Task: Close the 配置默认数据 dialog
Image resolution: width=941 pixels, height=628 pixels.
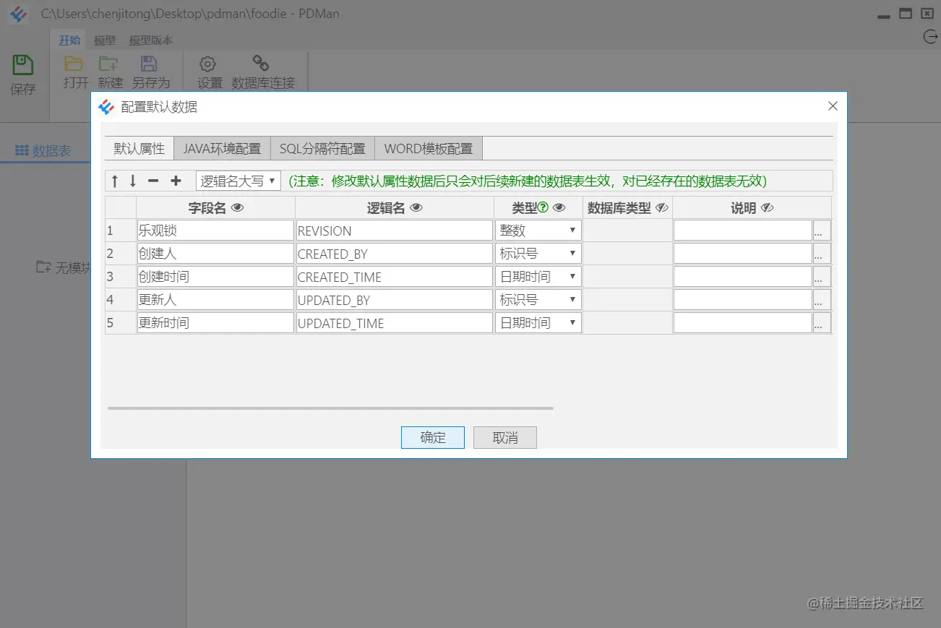Action: tap(833, 106)
